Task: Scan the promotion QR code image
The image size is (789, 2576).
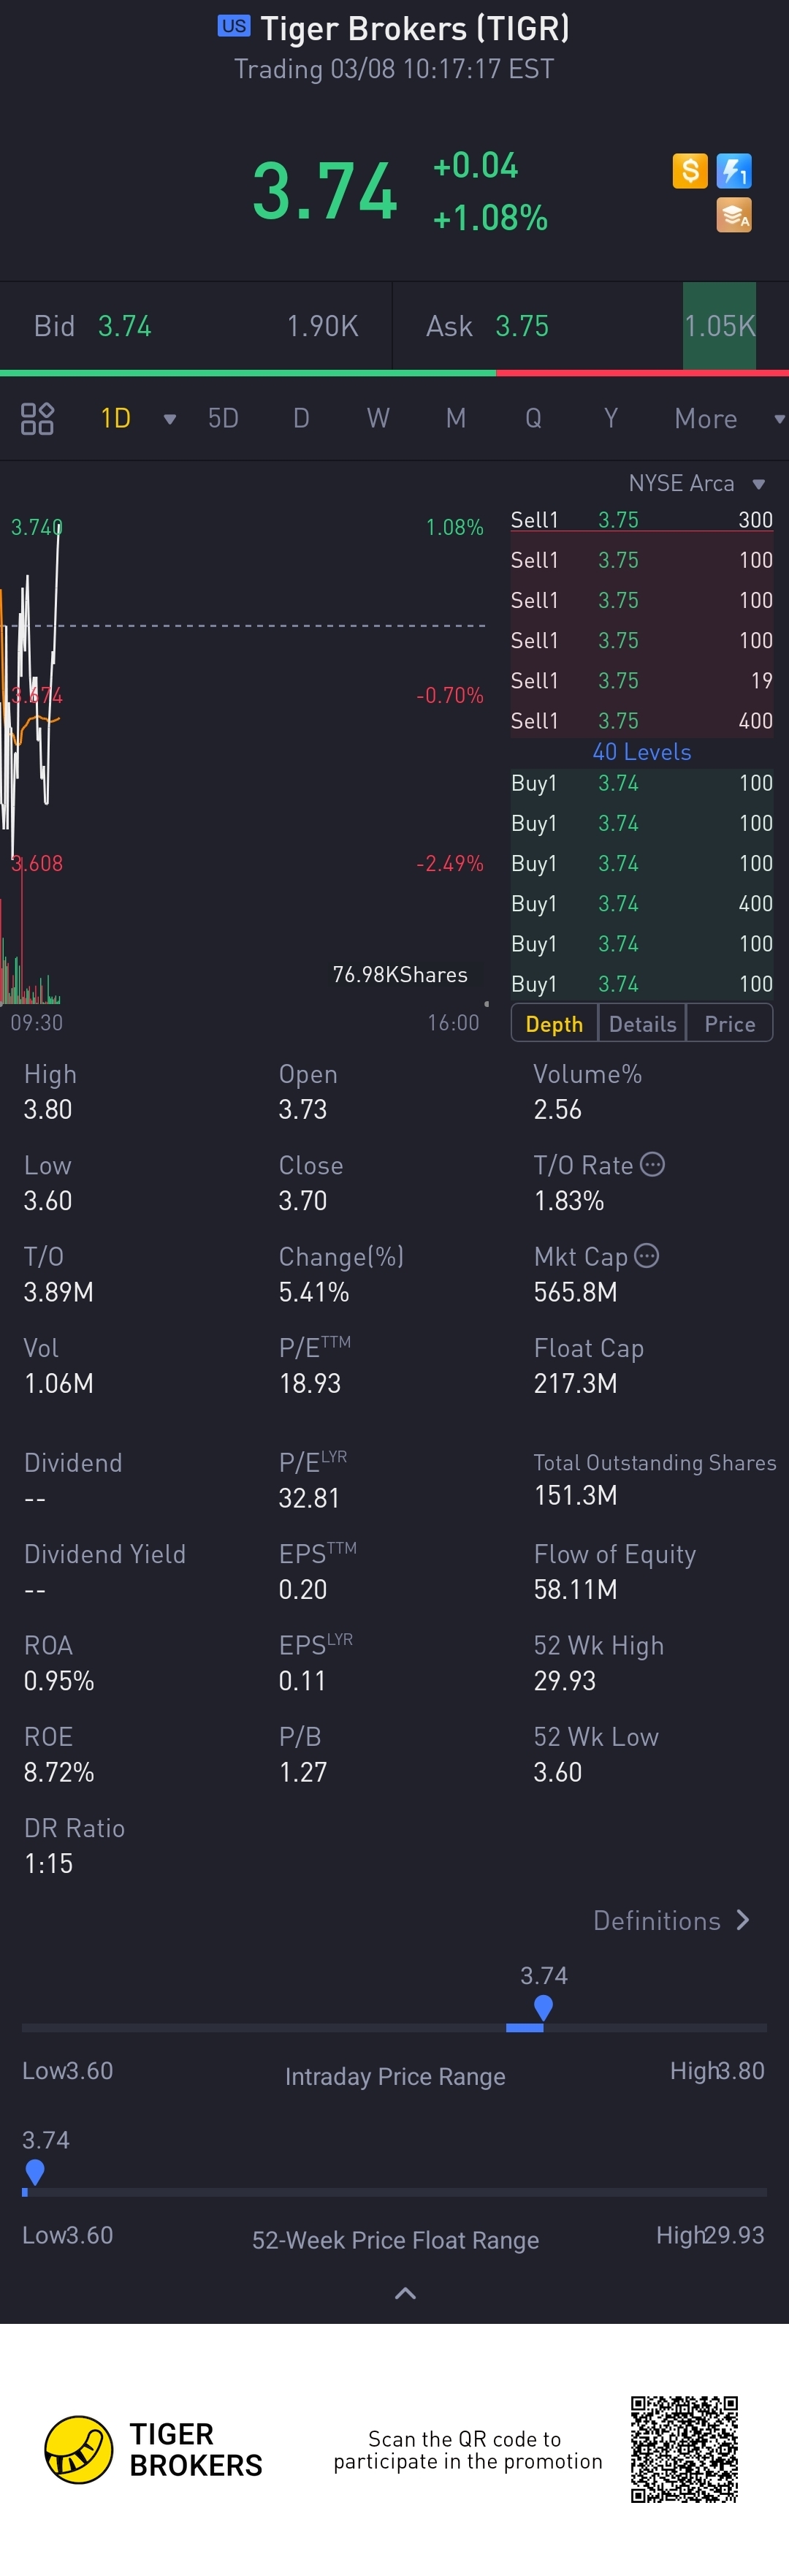Action: coord(684,2449)
